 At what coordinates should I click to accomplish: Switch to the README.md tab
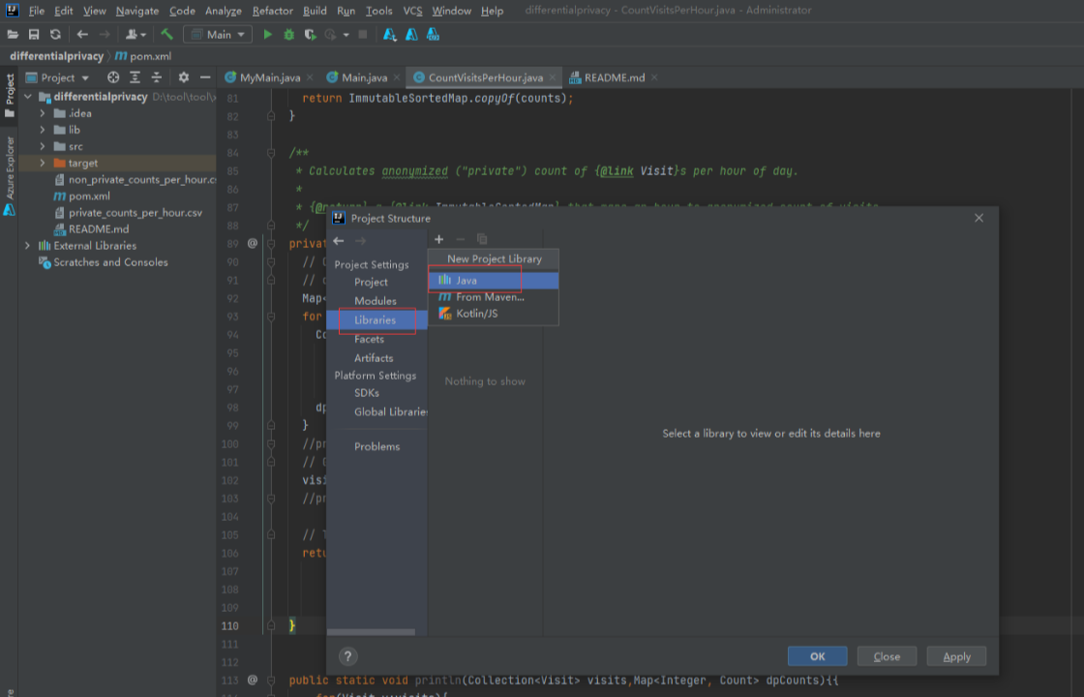(x=614, y=77)
